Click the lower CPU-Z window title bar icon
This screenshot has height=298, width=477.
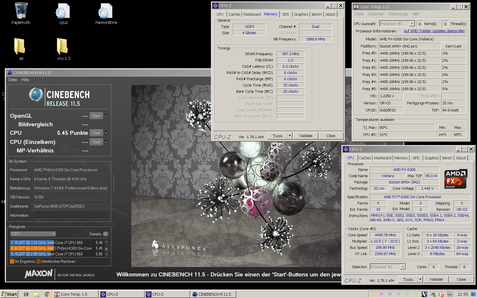click(346, 149)
